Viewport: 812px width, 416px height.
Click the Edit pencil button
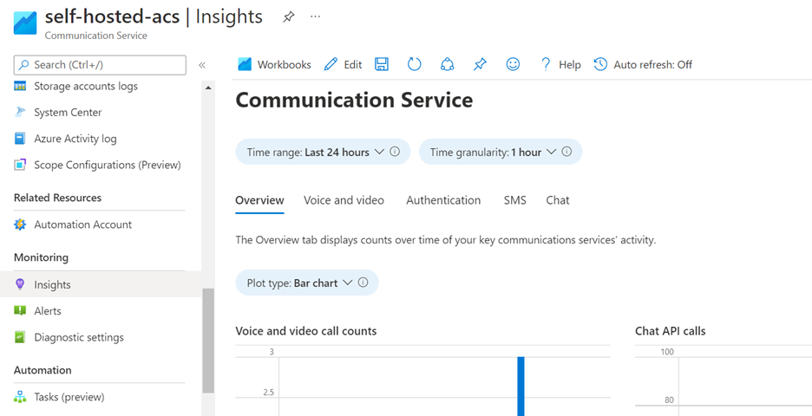[x=343, y=65]
